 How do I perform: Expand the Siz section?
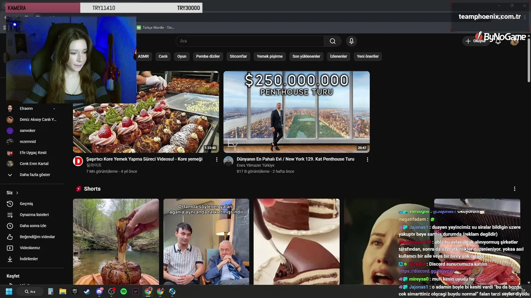coord(12,193)
